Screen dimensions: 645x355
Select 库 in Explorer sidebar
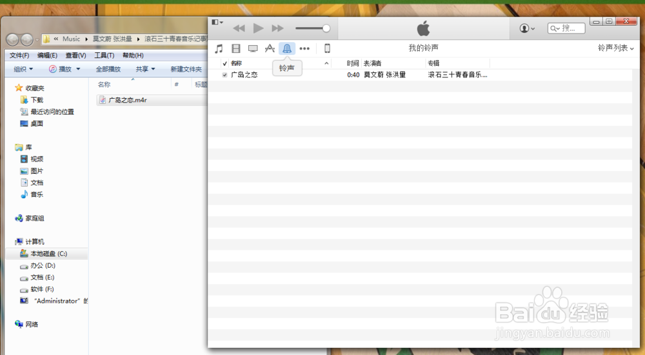[x=24, y=147]
